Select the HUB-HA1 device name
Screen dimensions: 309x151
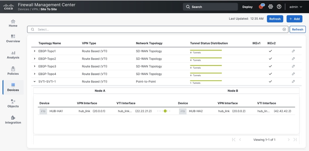(56, 111)
